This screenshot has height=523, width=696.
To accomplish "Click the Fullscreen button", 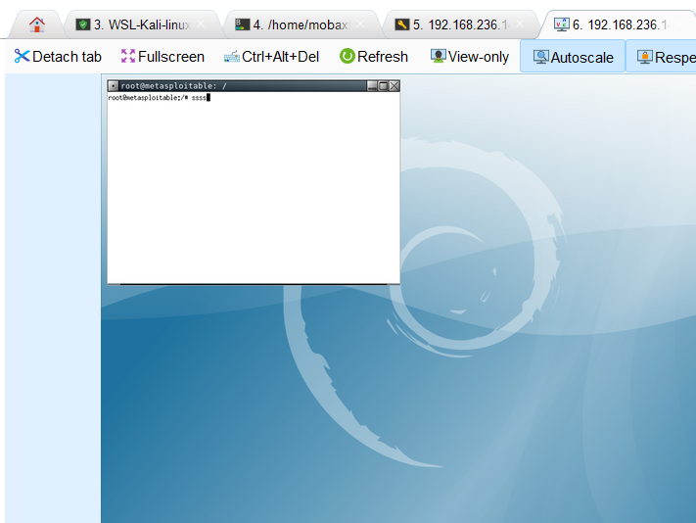I will coord(162,57).
